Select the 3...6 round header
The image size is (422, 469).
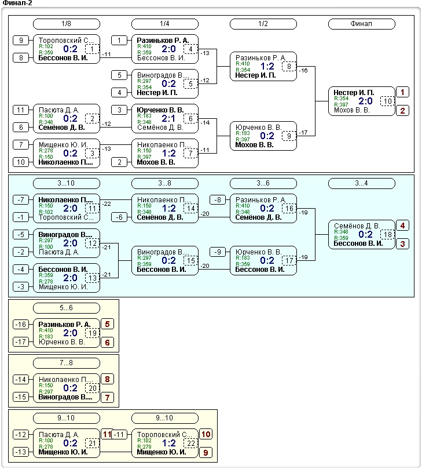pyautogui.click(x=263, y=183)
